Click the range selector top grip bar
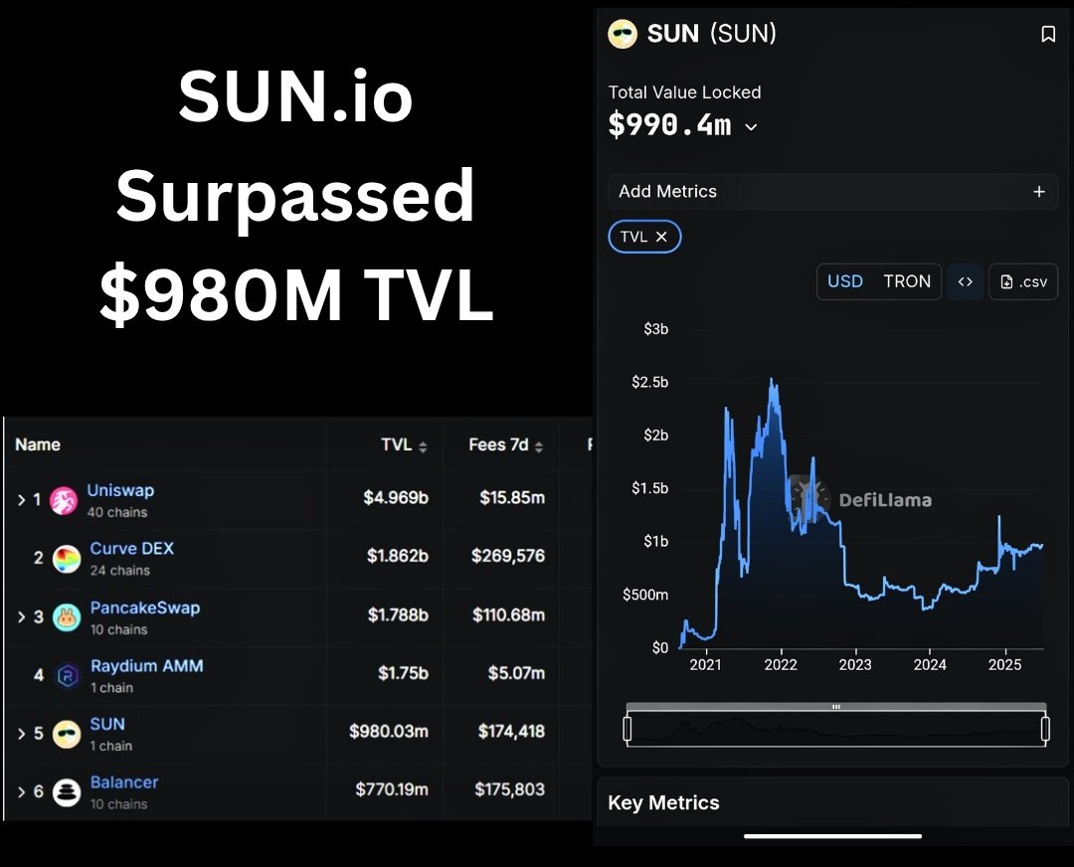Screen dimensions: 1074x867 pyautogui.click(x=835, y=707)
